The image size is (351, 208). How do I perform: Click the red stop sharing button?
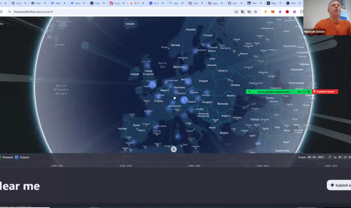point(325,91)
